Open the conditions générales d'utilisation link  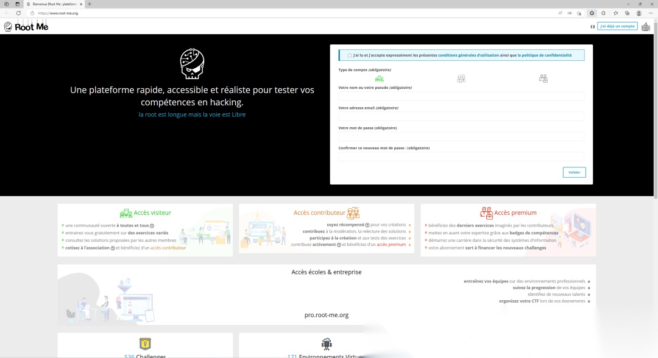(x=469, y=55)
